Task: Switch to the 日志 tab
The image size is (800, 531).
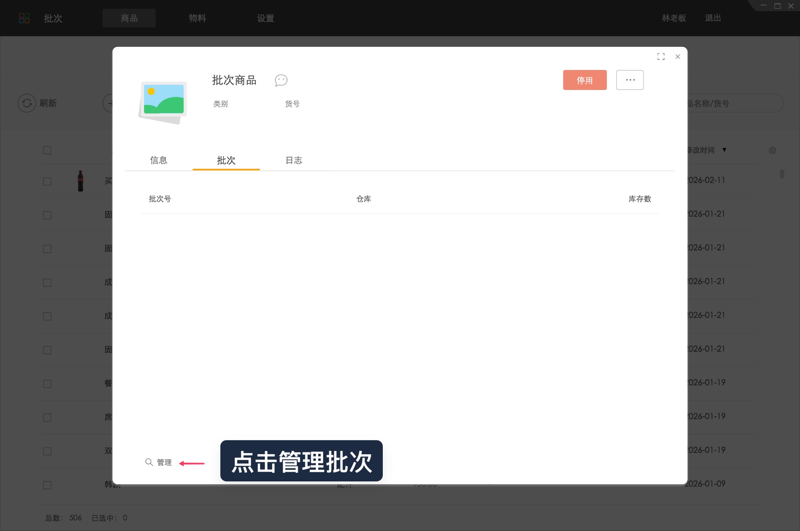Action: (x=294, y=160)
